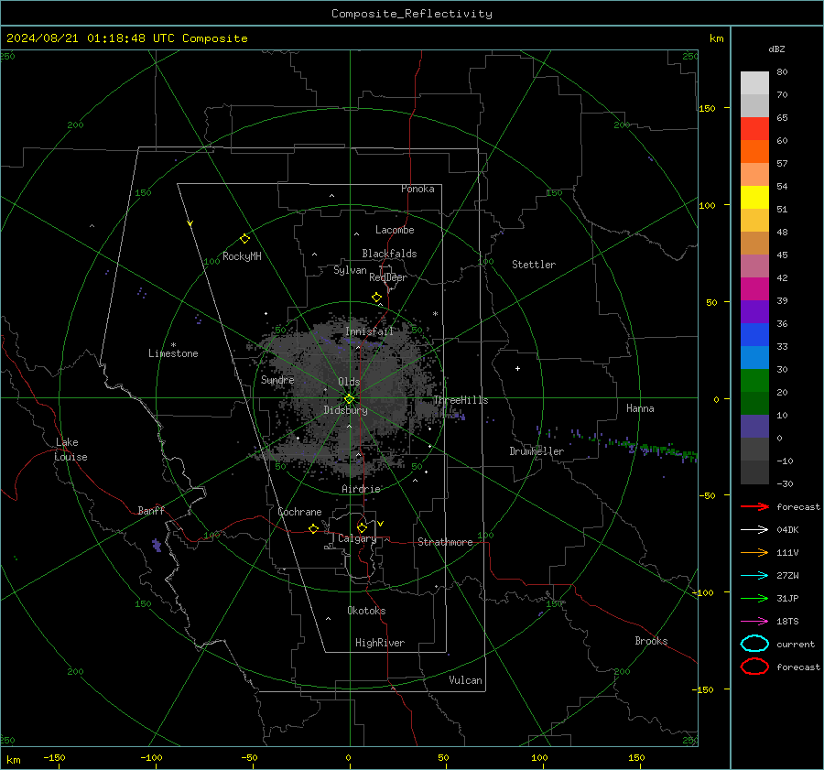Viewport: 824px width, 770px height.
Task: Click the dBZ legend heading
Action: 776,49
